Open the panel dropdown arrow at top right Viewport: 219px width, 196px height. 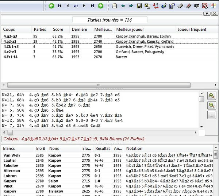(206, 14)
